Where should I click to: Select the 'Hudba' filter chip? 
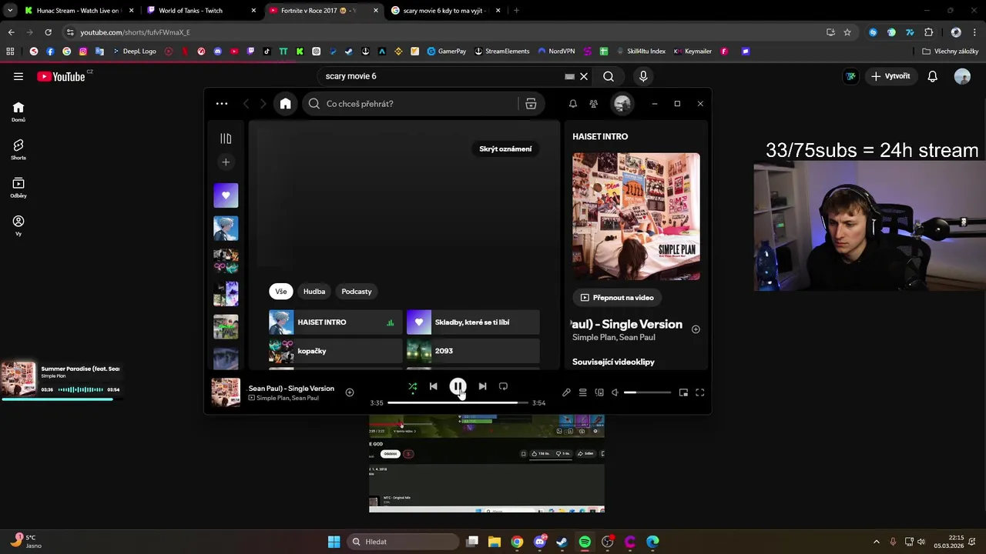314,292
